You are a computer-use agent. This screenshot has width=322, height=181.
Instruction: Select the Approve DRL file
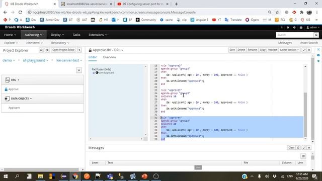point(14,89)
